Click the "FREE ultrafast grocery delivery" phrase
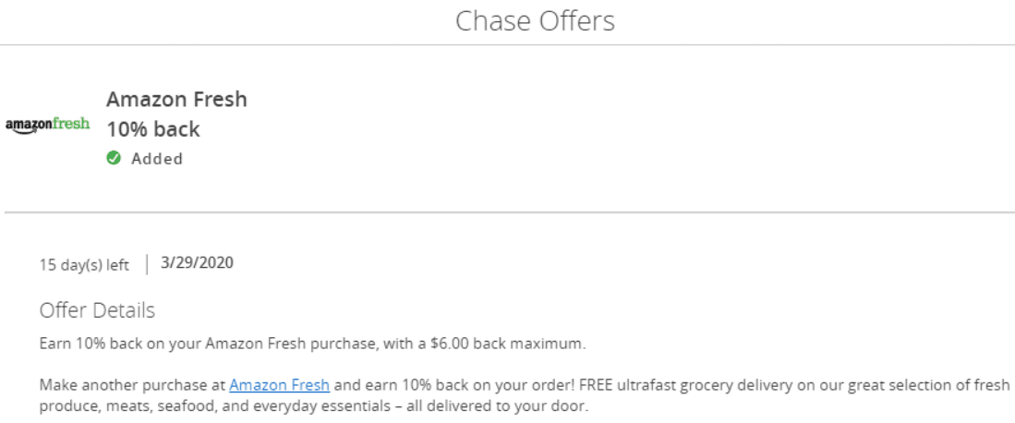The image size is (1015, 423). click(675, 385)
